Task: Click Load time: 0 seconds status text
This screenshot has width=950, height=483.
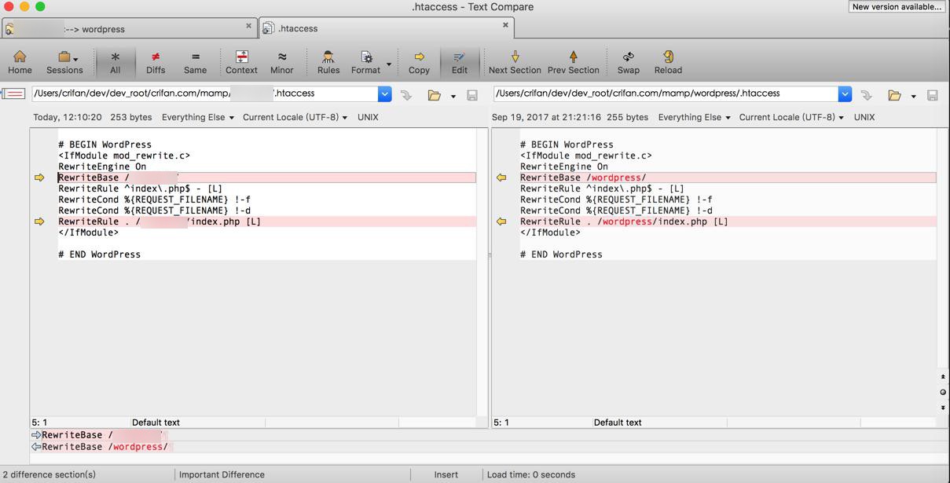Action: 531,474
